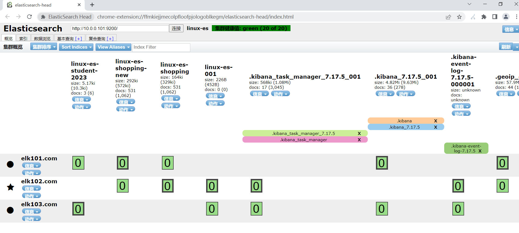The image size is (519, 233).
Task: Click the Elasticsearch heading
Action: click(x=33, y=28)
